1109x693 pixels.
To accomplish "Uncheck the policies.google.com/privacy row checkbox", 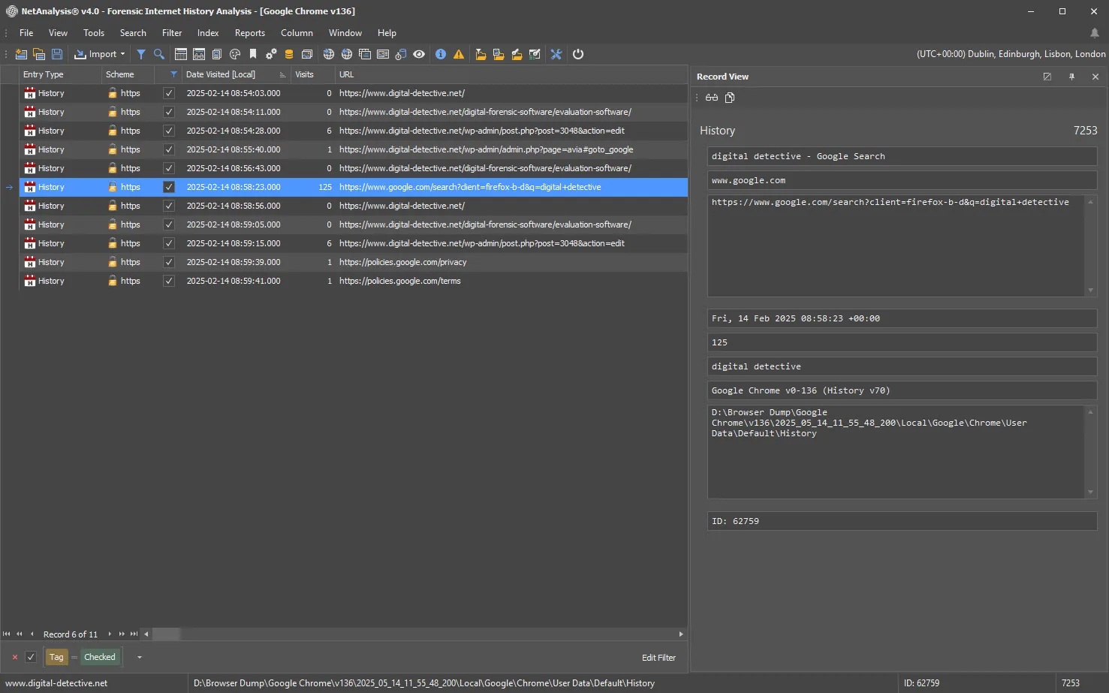I will pos(169,262).
